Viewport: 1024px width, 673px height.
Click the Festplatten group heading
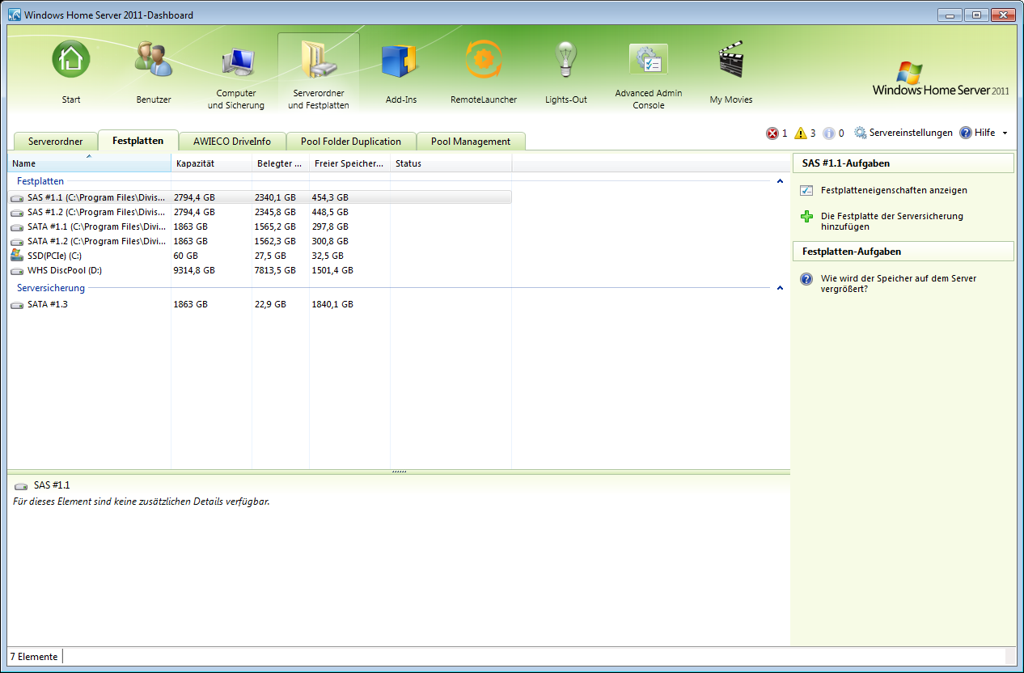[x=40, y=182]
